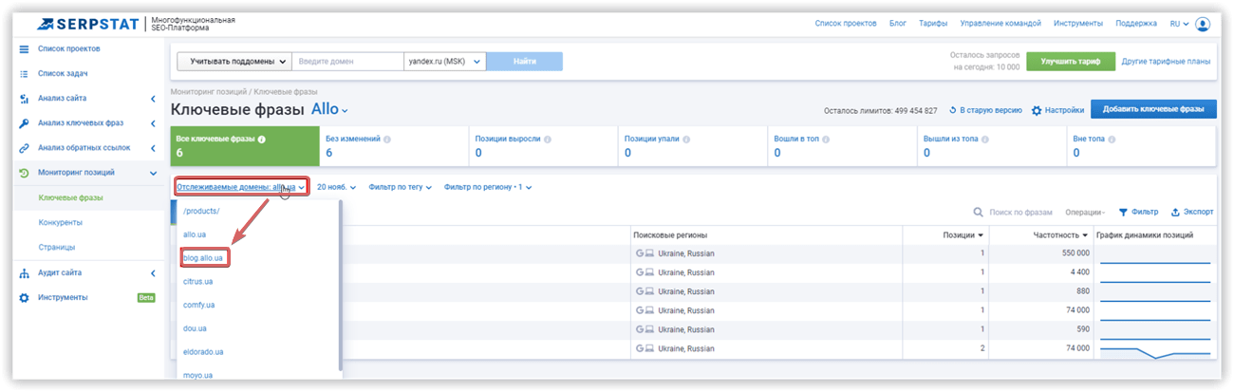The height and width of the screenshot is (392, 1234).
Task: Click the search magnifier icon near Поиск по фразам
Action: pos(979,213)
